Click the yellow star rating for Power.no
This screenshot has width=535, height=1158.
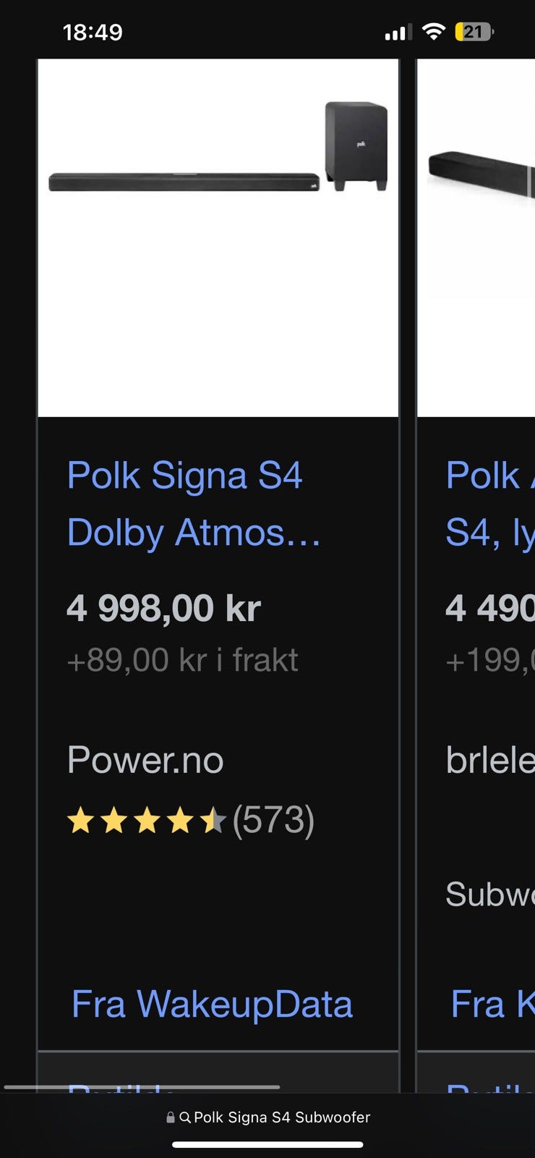pyautogui.click(x=147, y=821)
